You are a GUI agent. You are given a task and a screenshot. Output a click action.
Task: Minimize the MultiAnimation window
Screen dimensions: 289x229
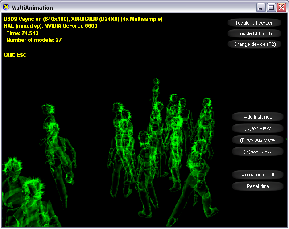(261, 8)
